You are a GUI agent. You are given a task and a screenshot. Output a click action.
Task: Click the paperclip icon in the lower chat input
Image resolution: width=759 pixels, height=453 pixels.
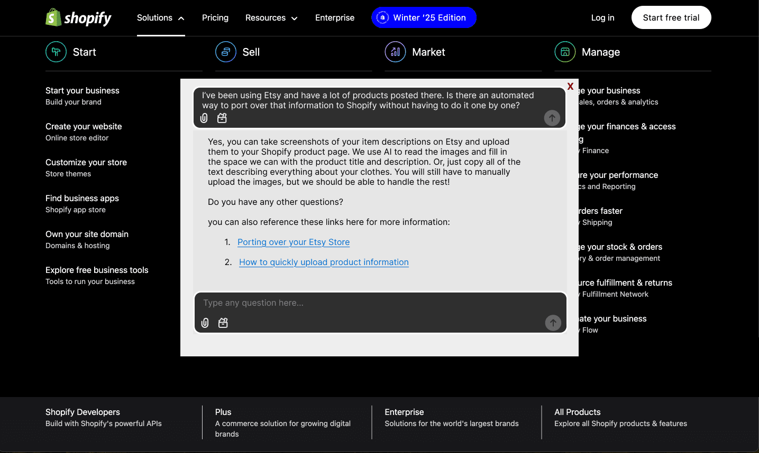(205, 323)
